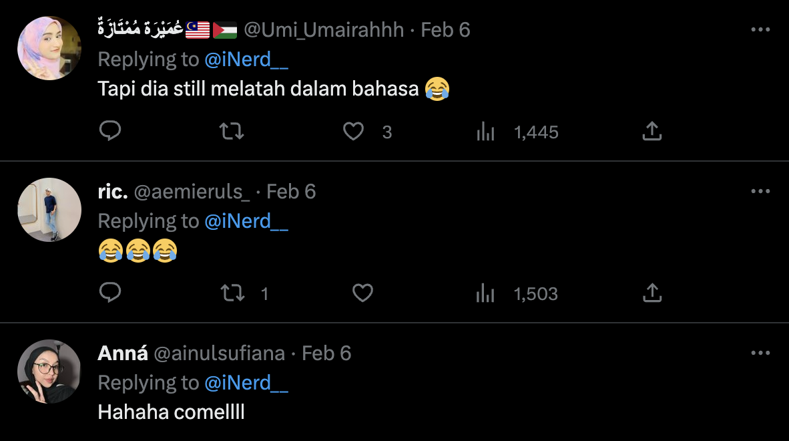View analytics showing 1,503 views
789x441 pixels.
[485, 294]
